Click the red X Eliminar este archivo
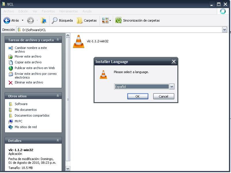 click(x=11, y=83)
